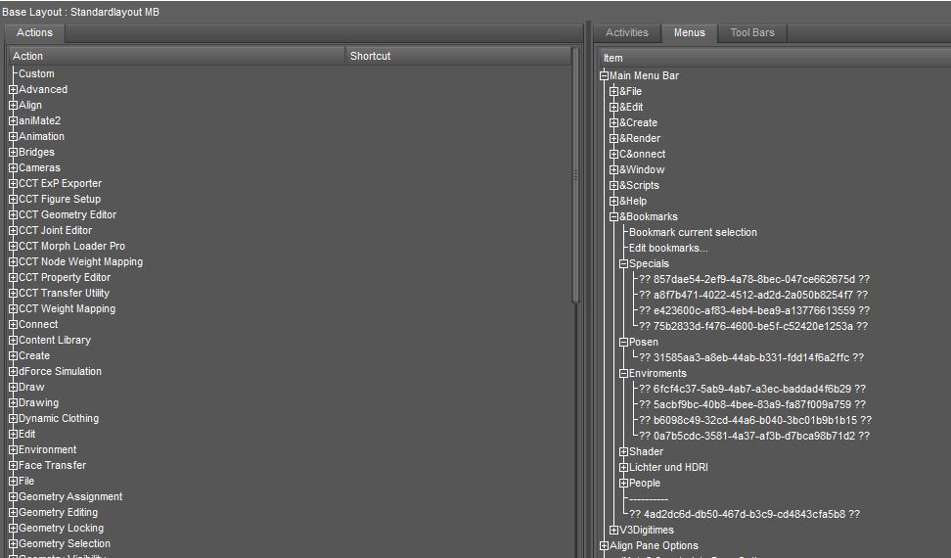
Task: Expand the CCT Geometry Editor node
Action: click(13, 214)
